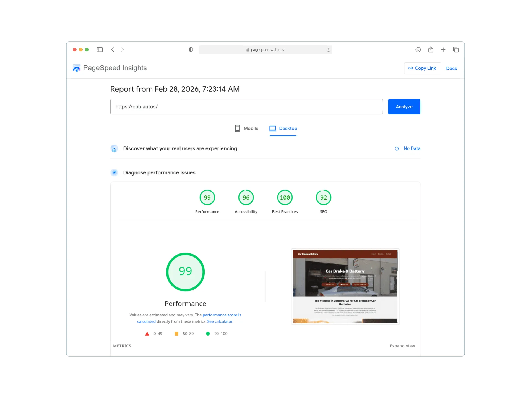Viewport: 531px width, 398px height.
Task: Open the Docs link
Action: click(451, 68)
